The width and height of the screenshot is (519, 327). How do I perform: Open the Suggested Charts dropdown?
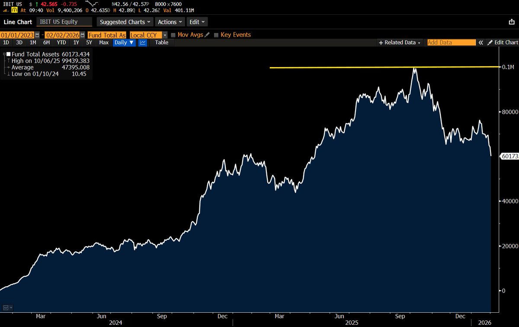(x=125, y=22)
